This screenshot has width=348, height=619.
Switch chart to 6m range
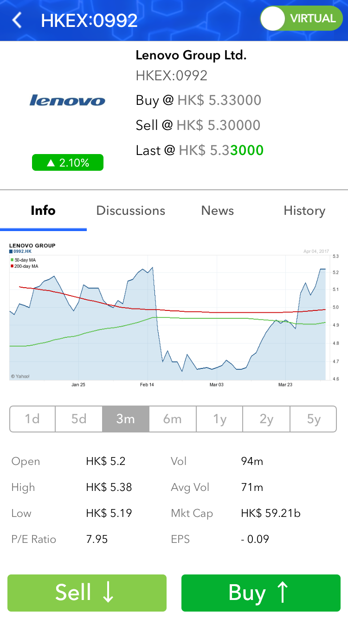coord(173,419)
